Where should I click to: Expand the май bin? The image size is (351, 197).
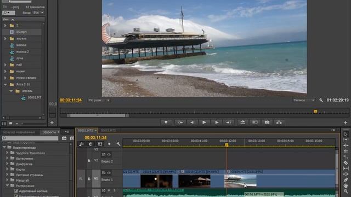point(5,65)
